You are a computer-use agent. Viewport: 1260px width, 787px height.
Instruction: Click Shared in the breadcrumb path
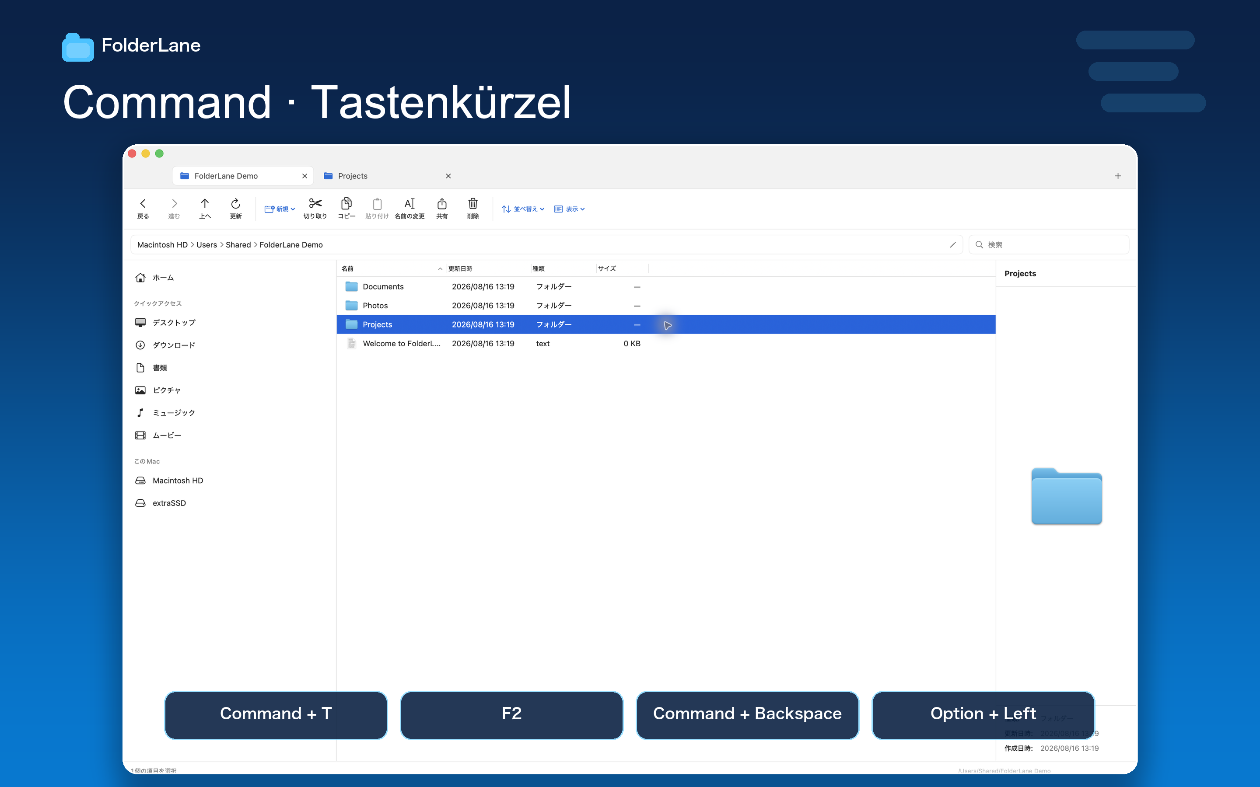(x=238, y=245)
